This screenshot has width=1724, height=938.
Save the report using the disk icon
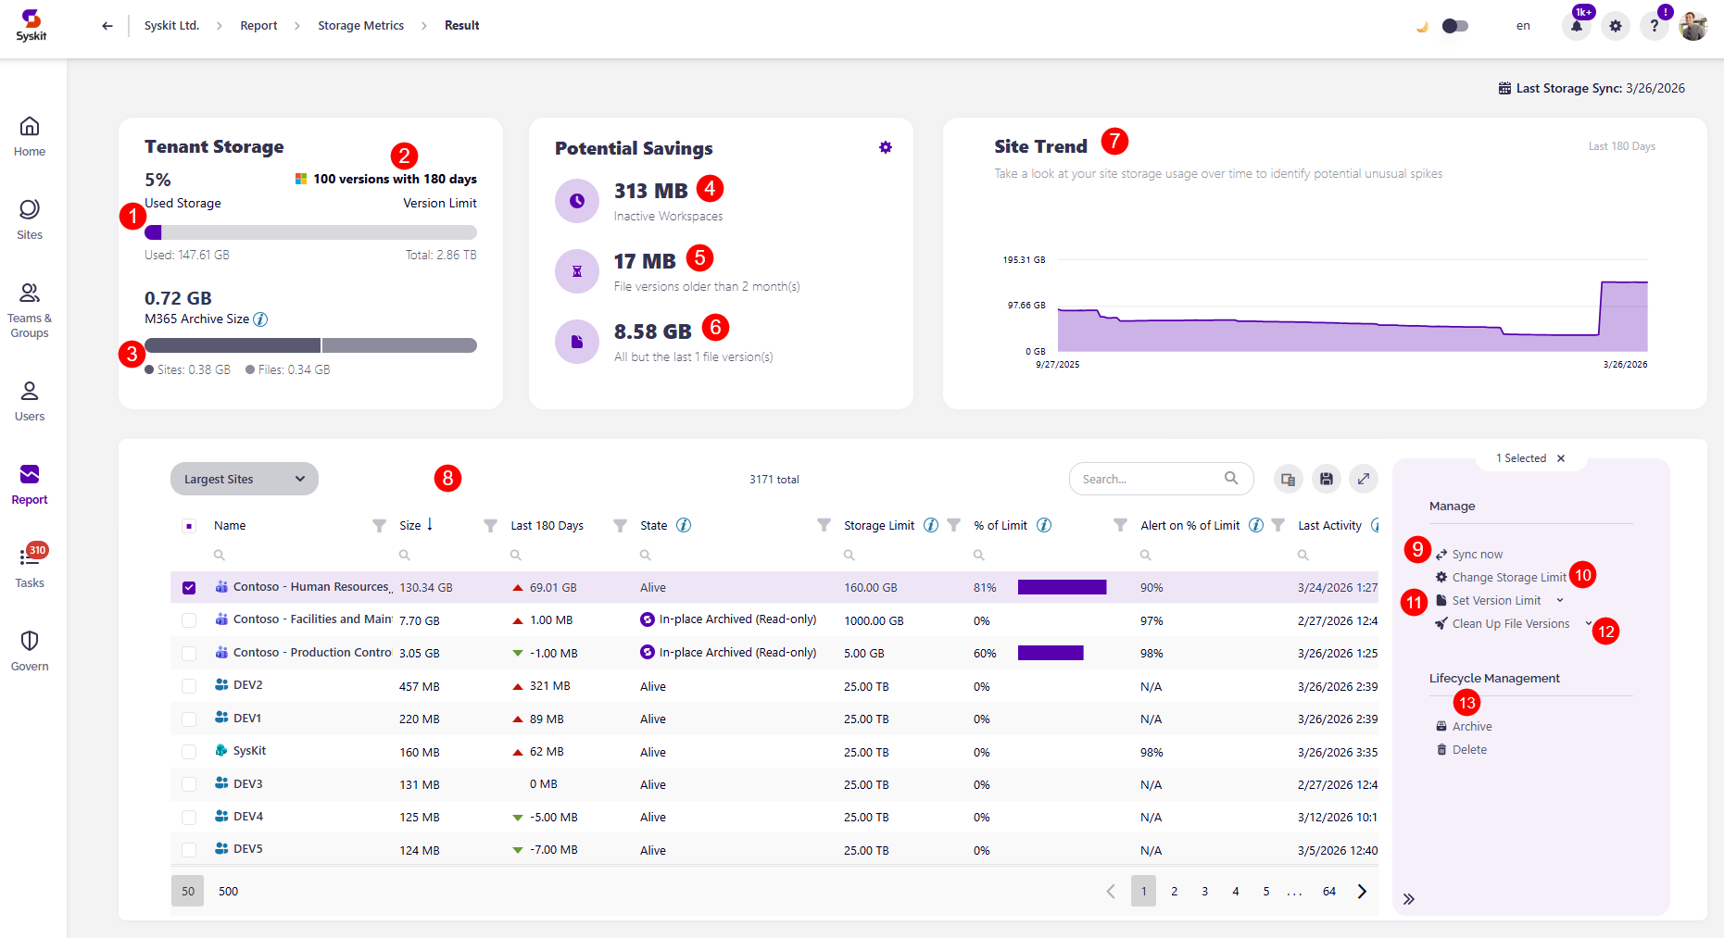[1326, 479]
